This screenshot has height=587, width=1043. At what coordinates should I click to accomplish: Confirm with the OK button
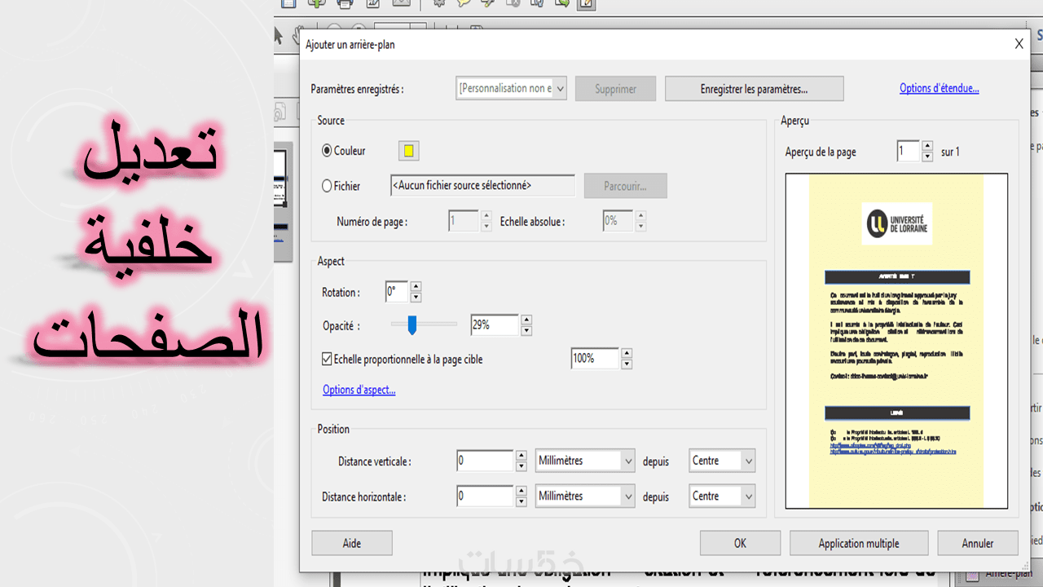coord(740,543)
